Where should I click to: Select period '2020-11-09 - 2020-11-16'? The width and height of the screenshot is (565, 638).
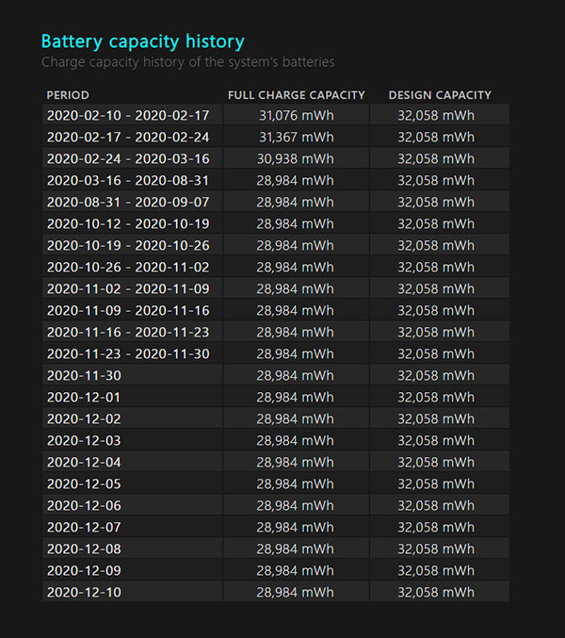coord(128,310)
